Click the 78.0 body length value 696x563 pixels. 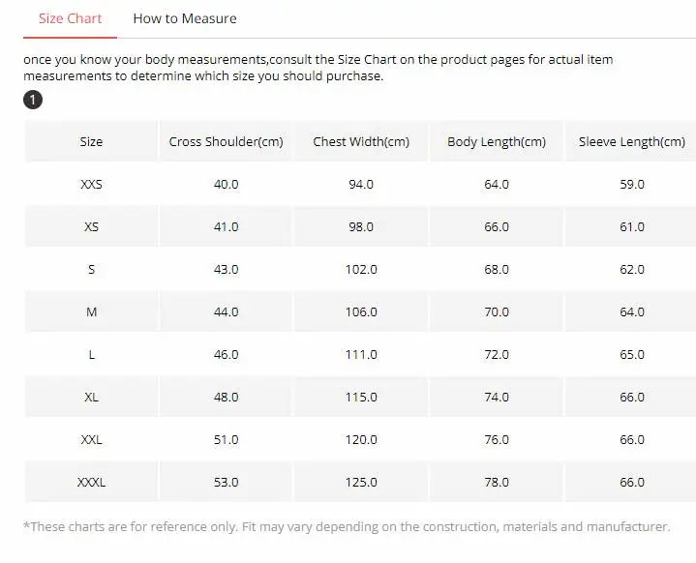pos(497,483)
